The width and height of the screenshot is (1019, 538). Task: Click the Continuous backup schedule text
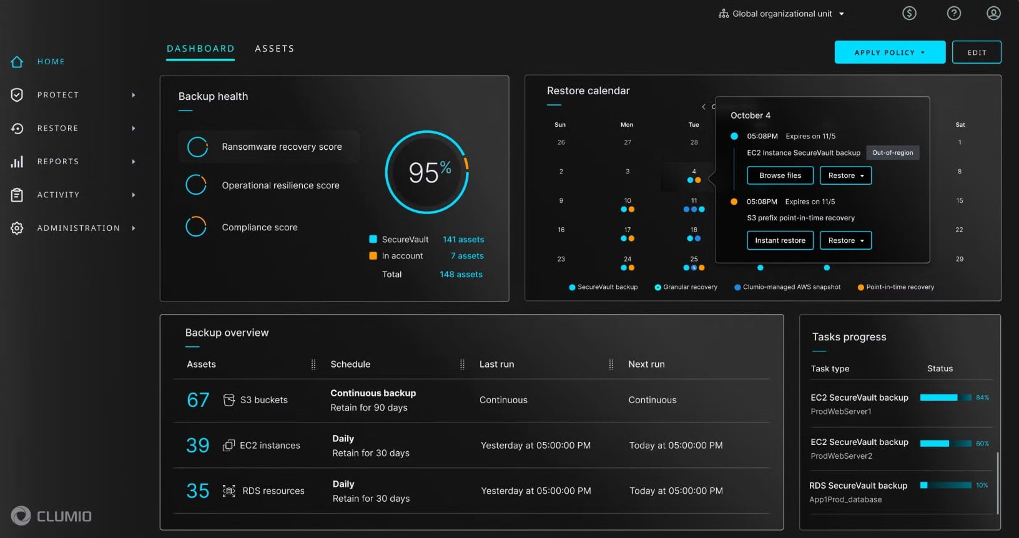373,393
